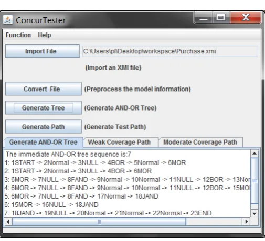Select line 6 '15MOR -> 16NULL -> 18JAND'
Image resolution: width=265 pixels, height=241 pixels.
tap(51, 204)
